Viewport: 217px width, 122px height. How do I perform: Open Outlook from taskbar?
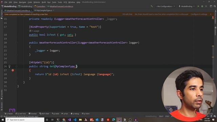click(x=97, y=120)
